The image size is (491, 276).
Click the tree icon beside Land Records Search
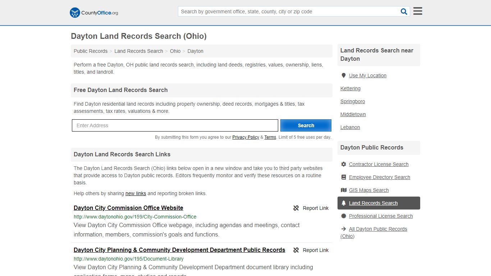tap(344, 203)
